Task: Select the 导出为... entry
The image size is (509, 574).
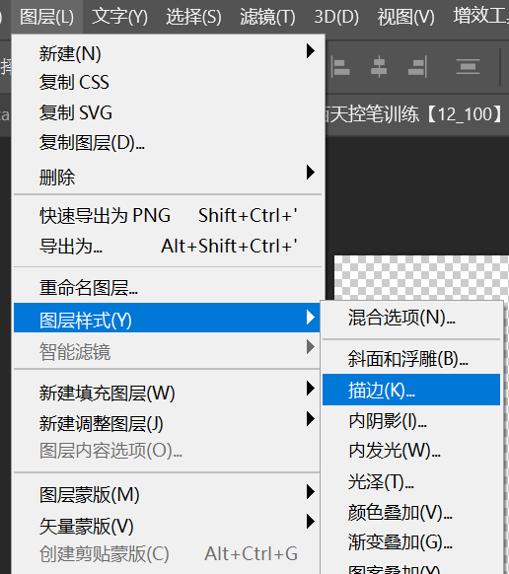Action: coord(168,246)
